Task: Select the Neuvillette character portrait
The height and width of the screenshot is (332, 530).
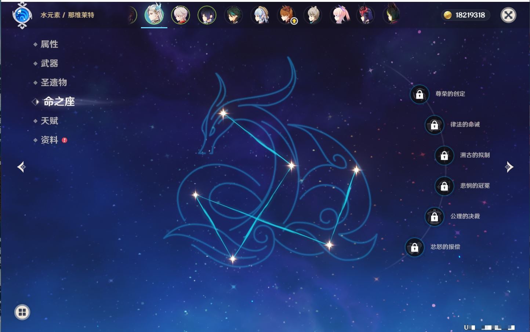Action: click(x=154, y=14)
